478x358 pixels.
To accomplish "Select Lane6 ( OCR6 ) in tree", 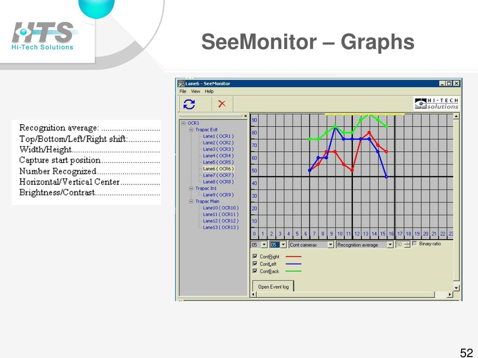I will coord(218,169).
